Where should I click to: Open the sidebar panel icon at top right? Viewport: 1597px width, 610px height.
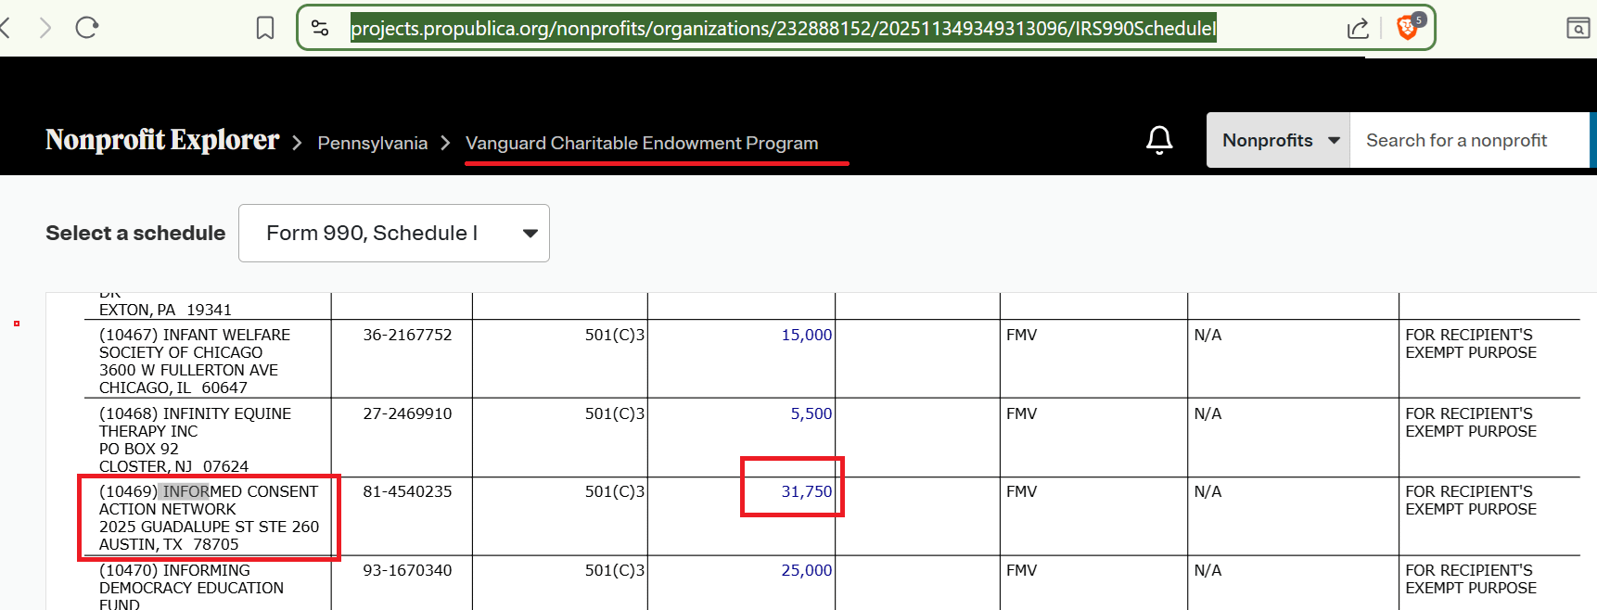(x=1578, y=29)
